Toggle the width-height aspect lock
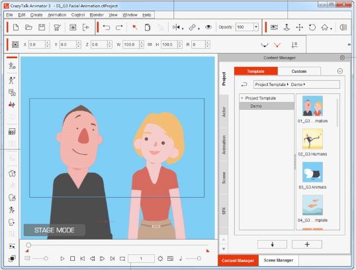The width and height of the screenshot is (356, 270). tap(150, 45)
